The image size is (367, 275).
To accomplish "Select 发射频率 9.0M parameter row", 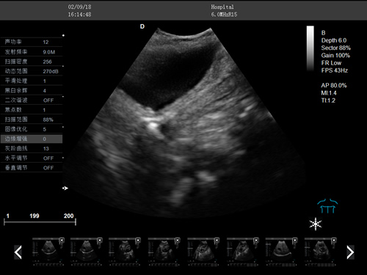I will pos(32,52).
